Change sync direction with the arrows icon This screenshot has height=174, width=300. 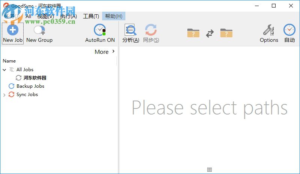pos(210,34)
